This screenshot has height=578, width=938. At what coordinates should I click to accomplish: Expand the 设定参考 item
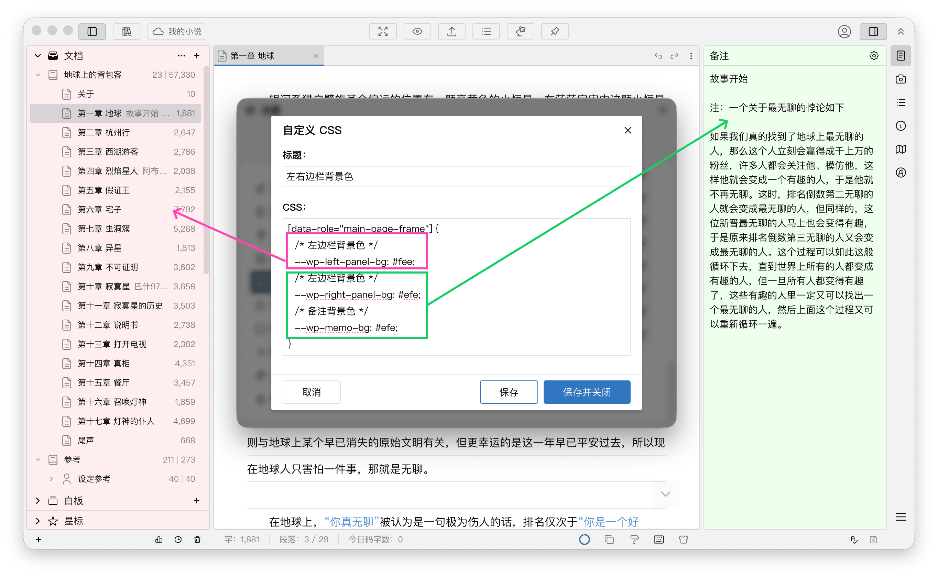click(52, 479)
